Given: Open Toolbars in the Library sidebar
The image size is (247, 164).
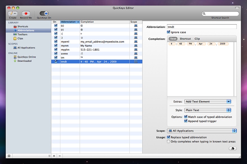Looking at the screenshot, I should coord(22,34).
